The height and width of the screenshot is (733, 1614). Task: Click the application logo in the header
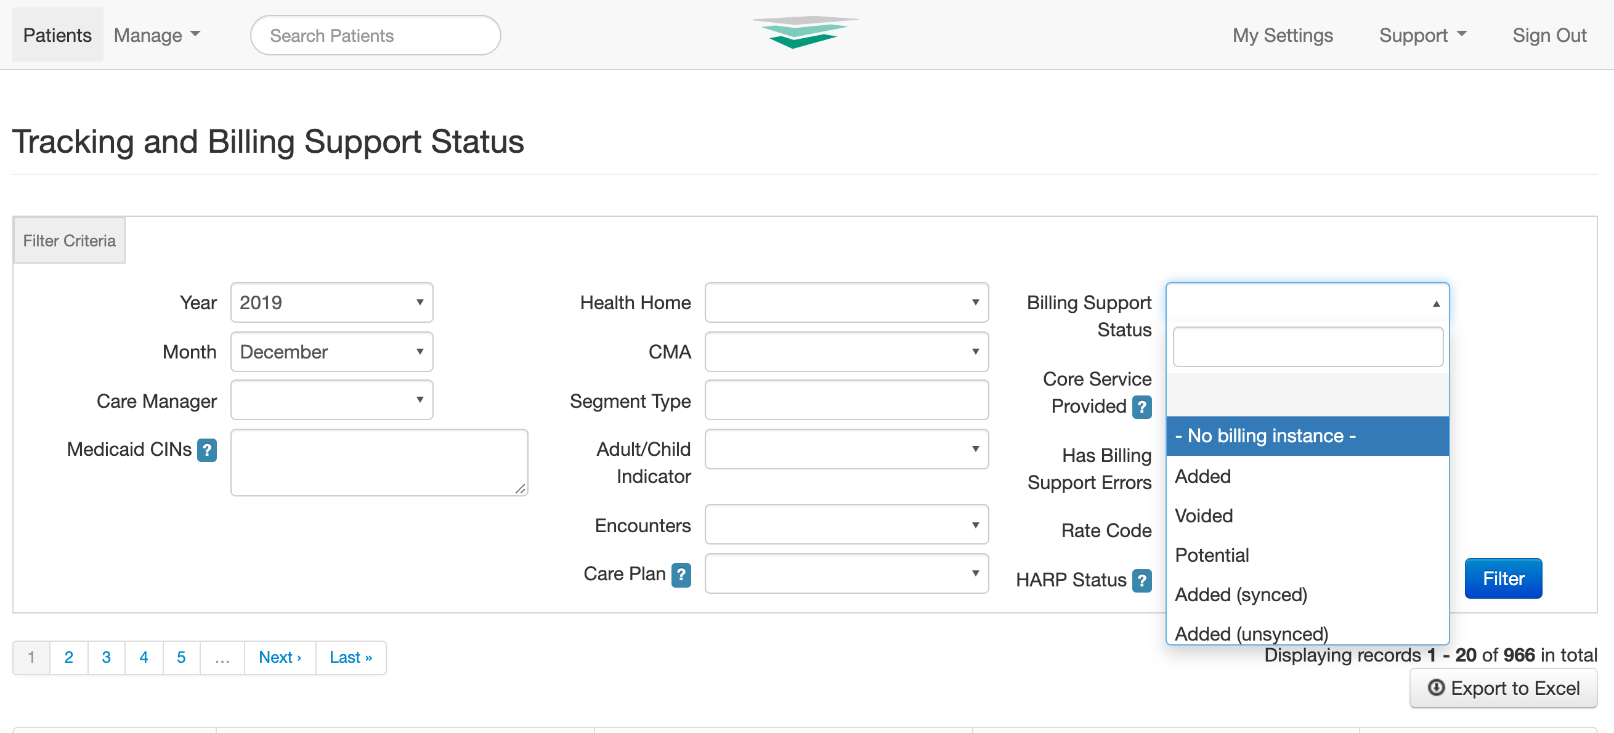coord(805,33)
